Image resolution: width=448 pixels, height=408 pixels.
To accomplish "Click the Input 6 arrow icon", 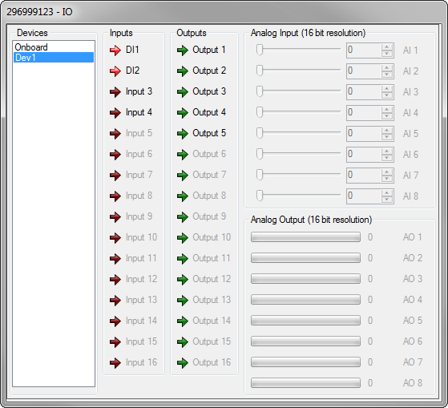I will [x=115, y=155].
